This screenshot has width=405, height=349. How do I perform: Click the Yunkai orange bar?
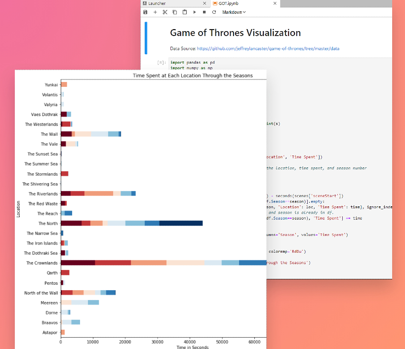coord(64,84)
